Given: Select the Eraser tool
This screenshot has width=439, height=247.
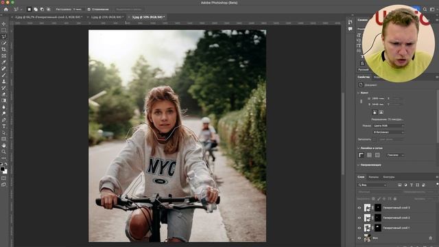Looking at the screenshot, I should 3,95.
